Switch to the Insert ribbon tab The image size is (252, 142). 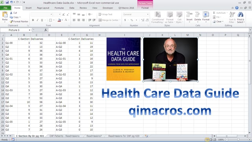point(28,8)
